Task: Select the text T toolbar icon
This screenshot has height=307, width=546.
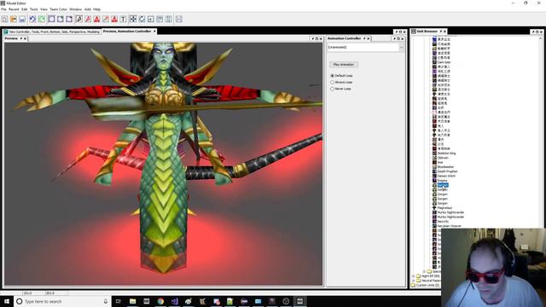Action: coord(123,19)
